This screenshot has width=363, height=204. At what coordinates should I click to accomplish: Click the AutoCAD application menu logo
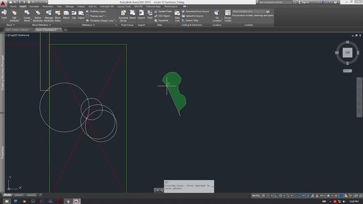click(3, 3)
